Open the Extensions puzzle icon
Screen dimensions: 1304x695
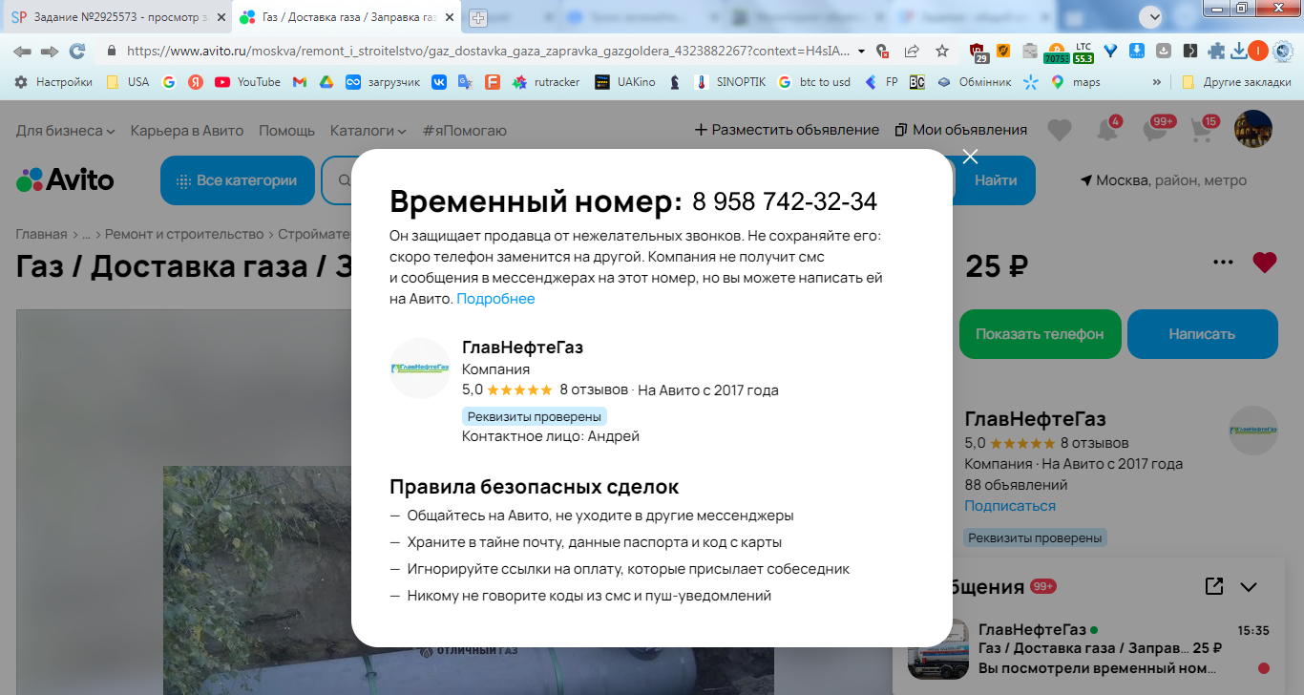coord(1216,51)
